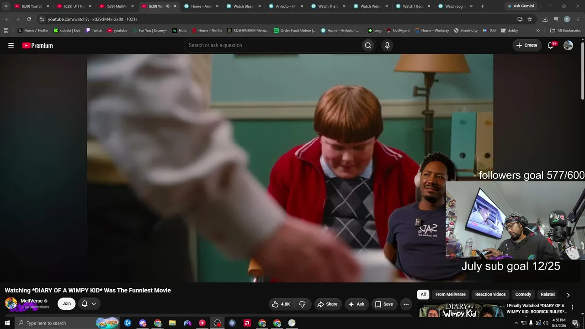Open the Hulu bookmark

point(179,31)
